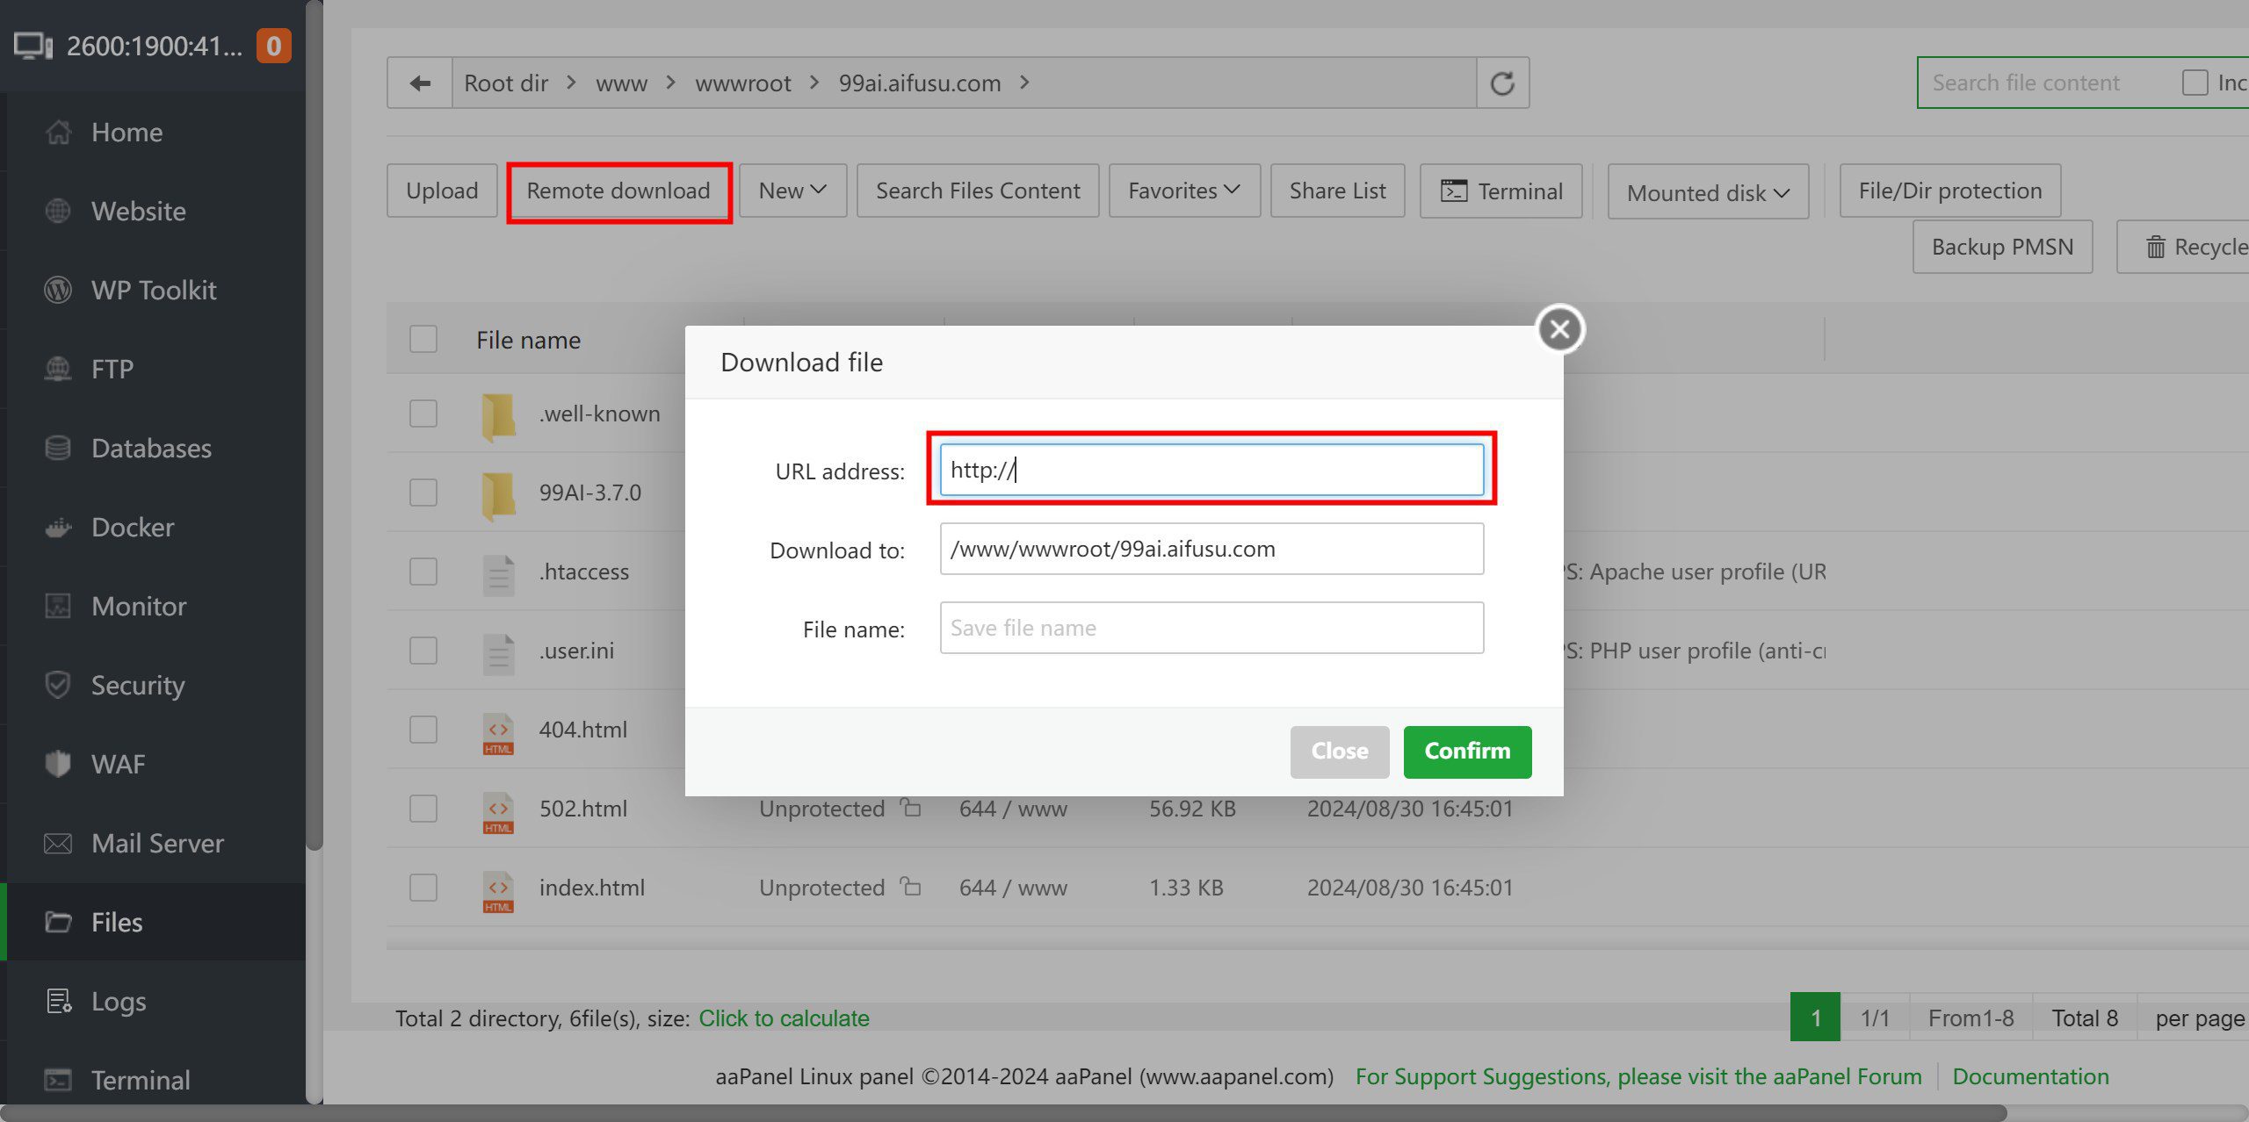Click Click to calculate link

(784, 1018)
